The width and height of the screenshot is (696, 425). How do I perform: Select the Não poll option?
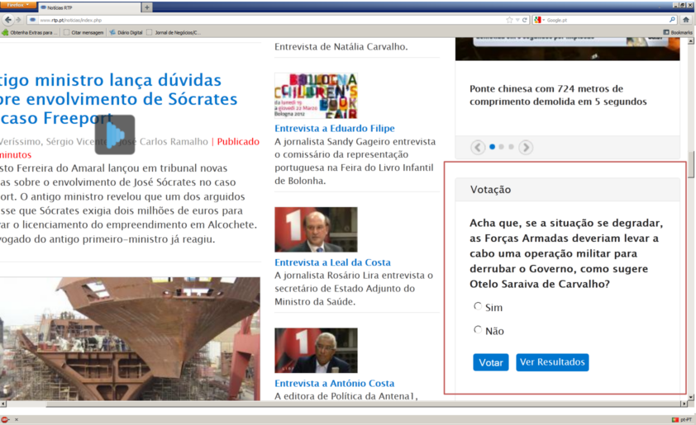(478, 329)
